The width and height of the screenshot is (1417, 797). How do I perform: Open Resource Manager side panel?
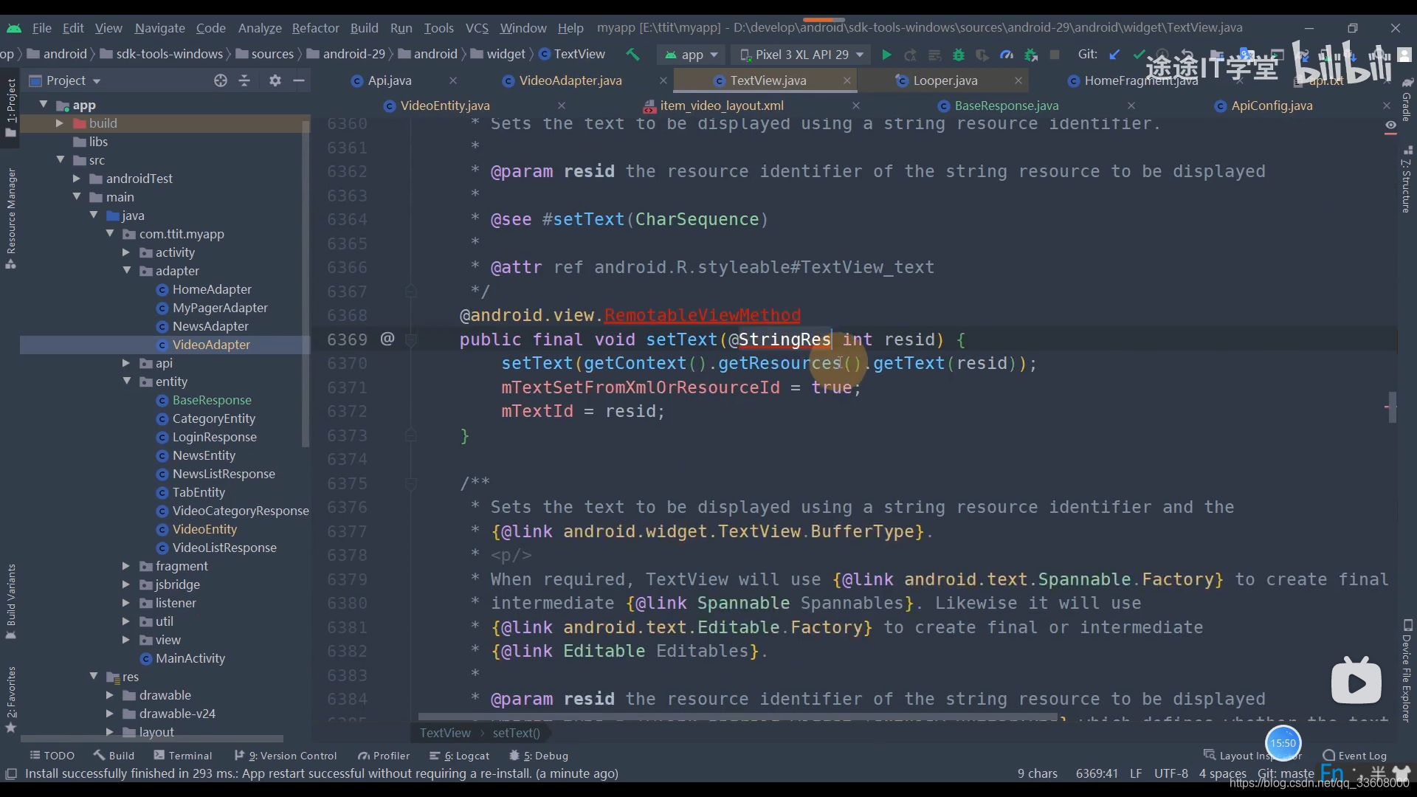click(x=10, y=218)
